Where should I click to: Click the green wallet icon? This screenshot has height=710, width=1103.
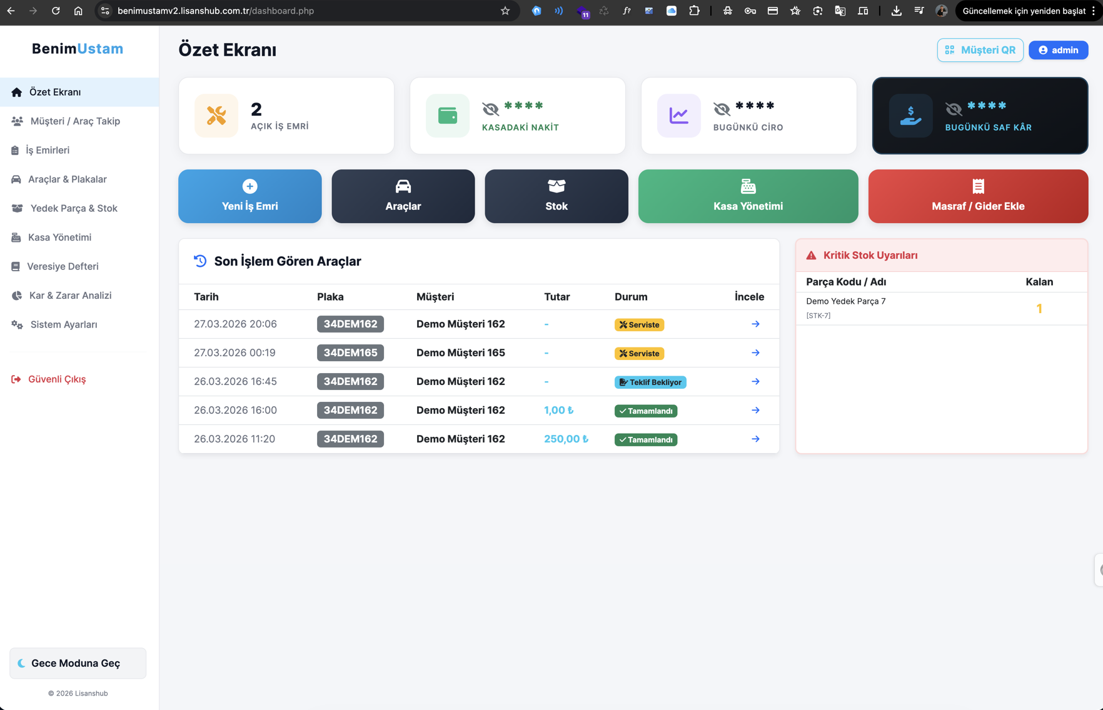coord(448,116)
